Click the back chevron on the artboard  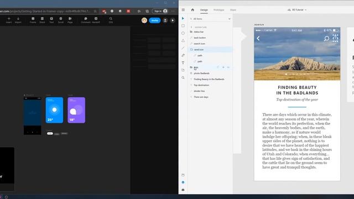point(258,39)
